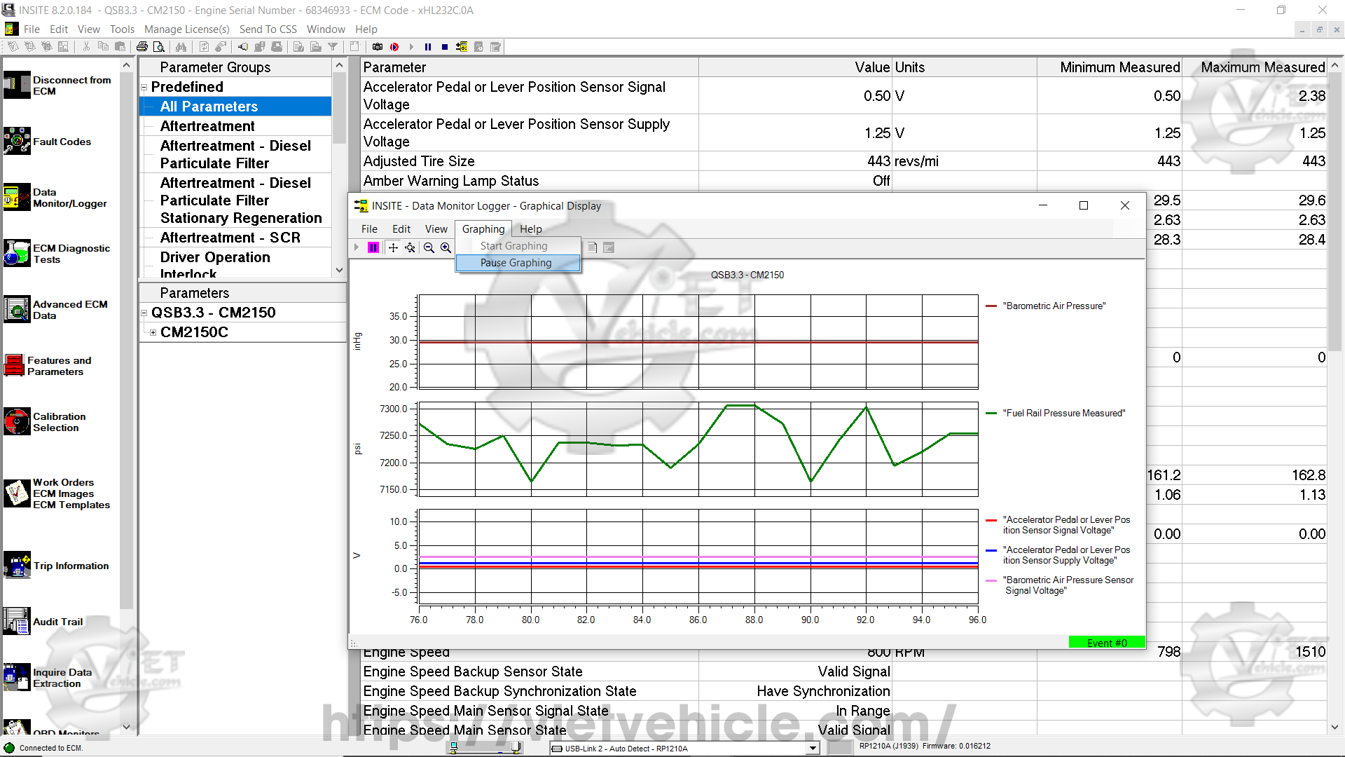Open the Tools menu in main menubar
Screen dimensions: 1345x757
click(x=122, y=29)
